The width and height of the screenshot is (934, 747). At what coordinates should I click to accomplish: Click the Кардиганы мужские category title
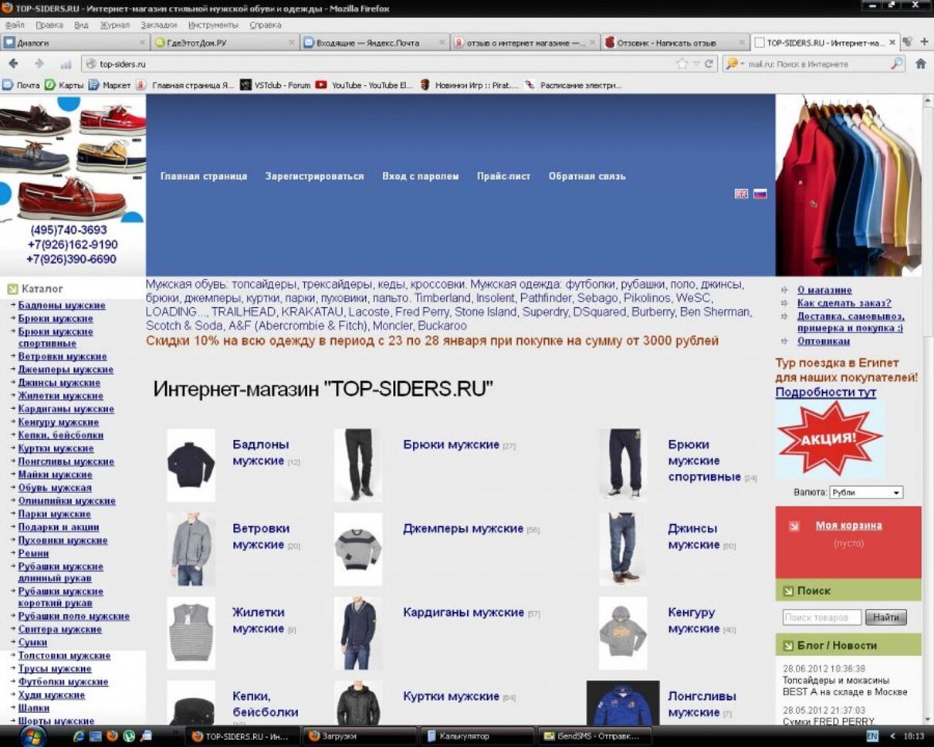pos(463,612)
